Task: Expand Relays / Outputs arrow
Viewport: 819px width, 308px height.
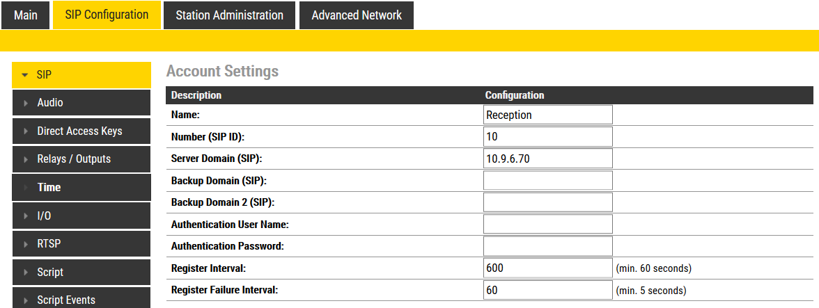Action: click(x=26, y=159)
